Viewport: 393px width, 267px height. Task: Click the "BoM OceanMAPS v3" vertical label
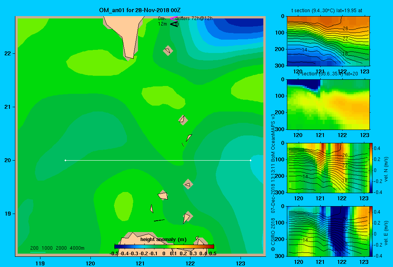273,138
